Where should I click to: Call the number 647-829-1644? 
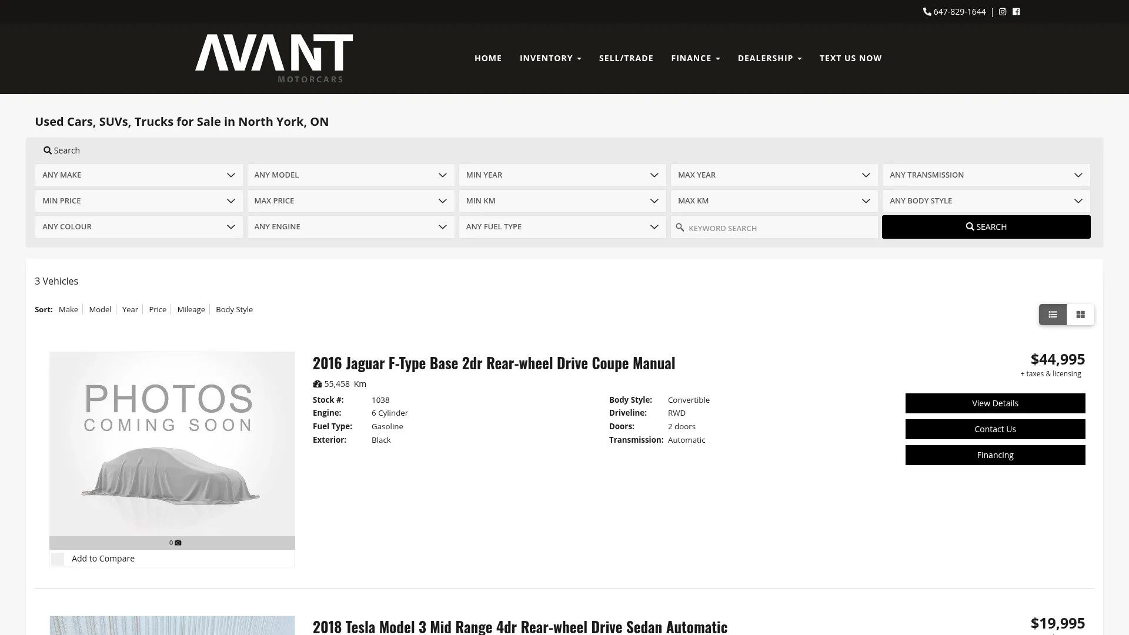click(960, 12)
